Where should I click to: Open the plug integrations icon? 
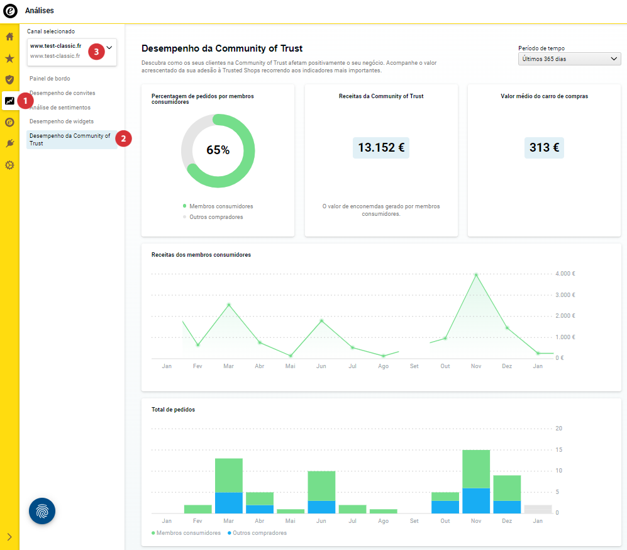pyautogui.click(x=9, y=143)
